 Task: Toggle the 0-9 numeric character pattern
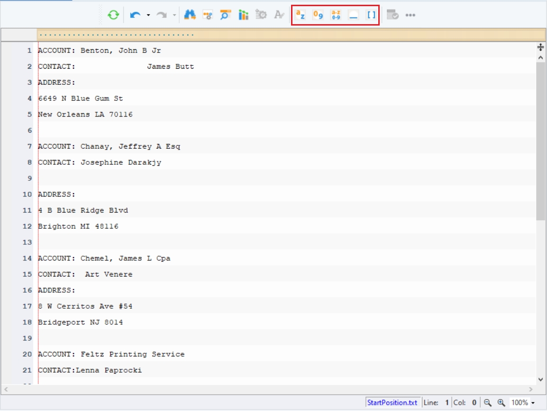pos(318,15)
